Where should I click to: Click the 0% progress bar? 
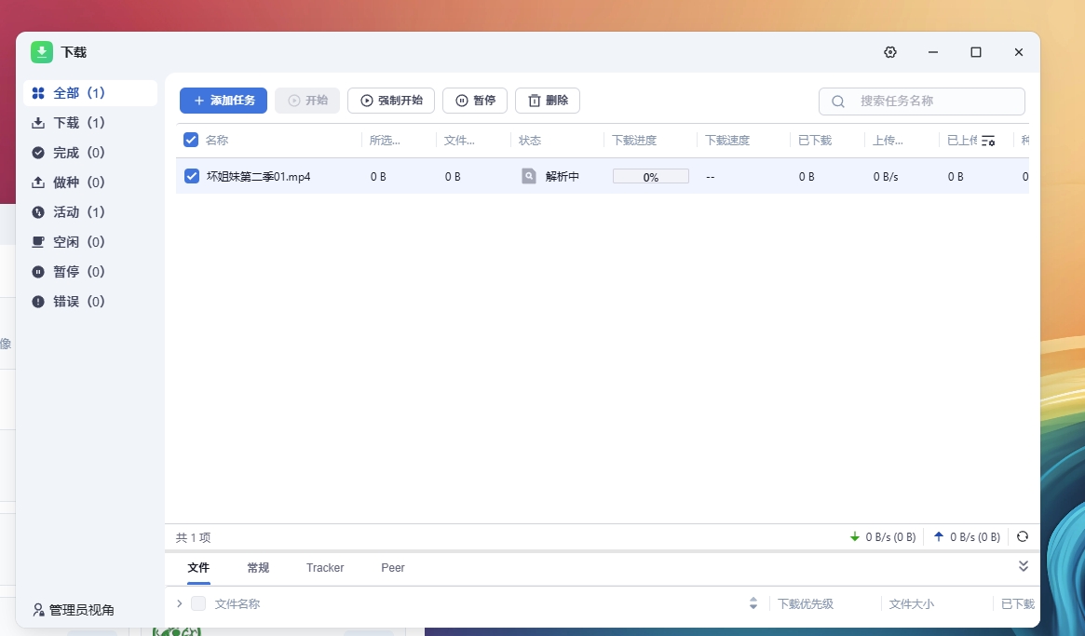click(x=650, y=177)
